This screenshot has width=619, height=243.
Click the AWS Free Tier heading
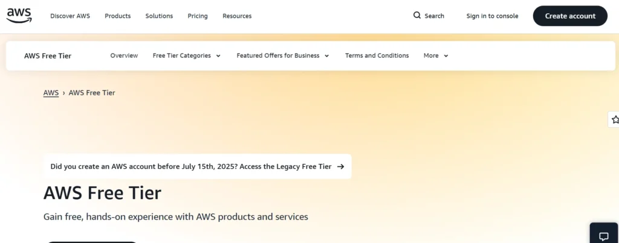102,194
